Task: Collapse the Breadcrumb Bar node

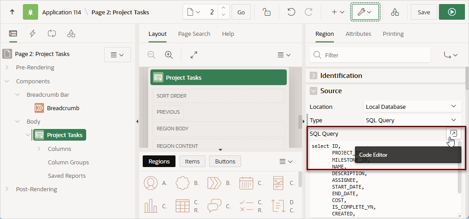Action: click(18, 94)
